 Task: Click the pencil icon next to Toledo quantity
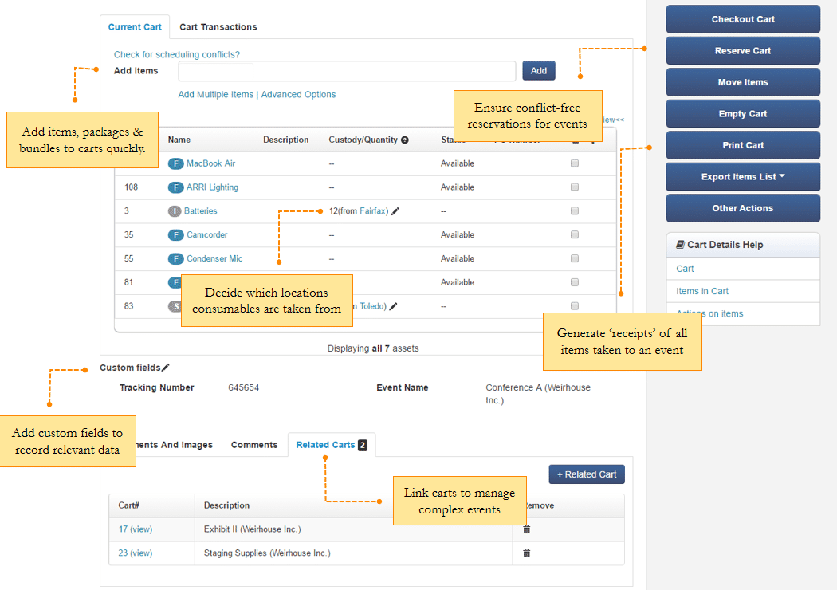[x=394, y=306]
